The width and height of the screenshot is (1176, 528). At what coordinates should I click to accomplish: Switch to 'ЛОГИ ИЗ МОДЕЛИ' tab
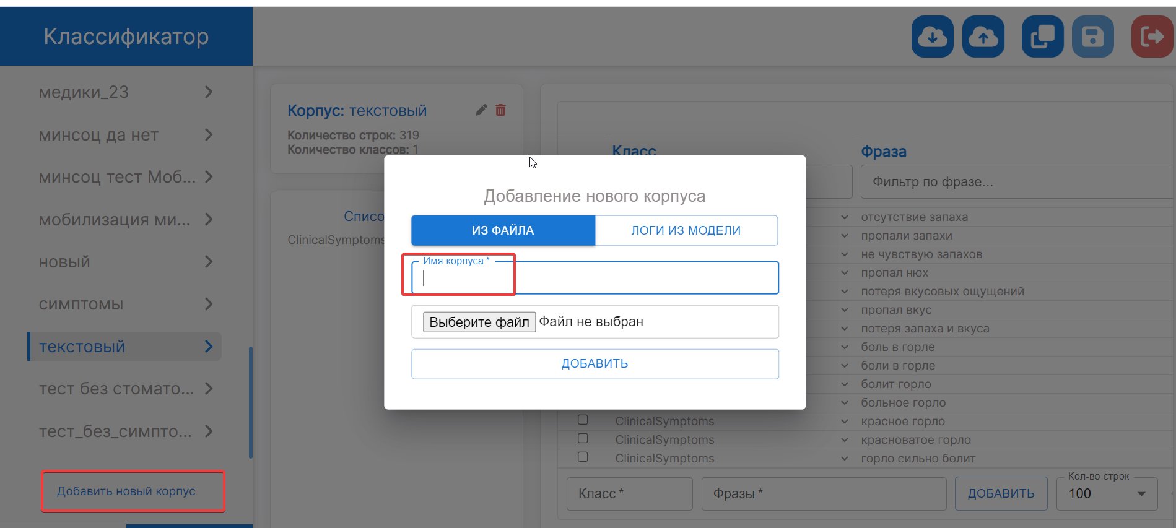686,230
